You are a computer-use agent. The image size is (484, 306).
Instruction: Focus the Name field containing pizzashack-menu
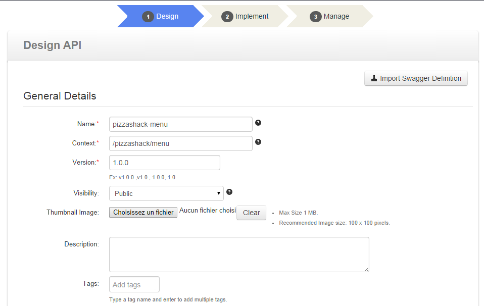pyautogui.click(x=180, y=124)
